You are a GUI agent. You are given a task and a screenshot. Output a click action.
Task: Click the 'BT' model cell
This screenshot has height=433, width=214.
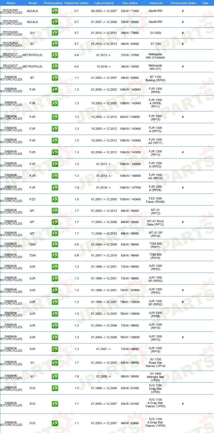click(x=32, y=78)
